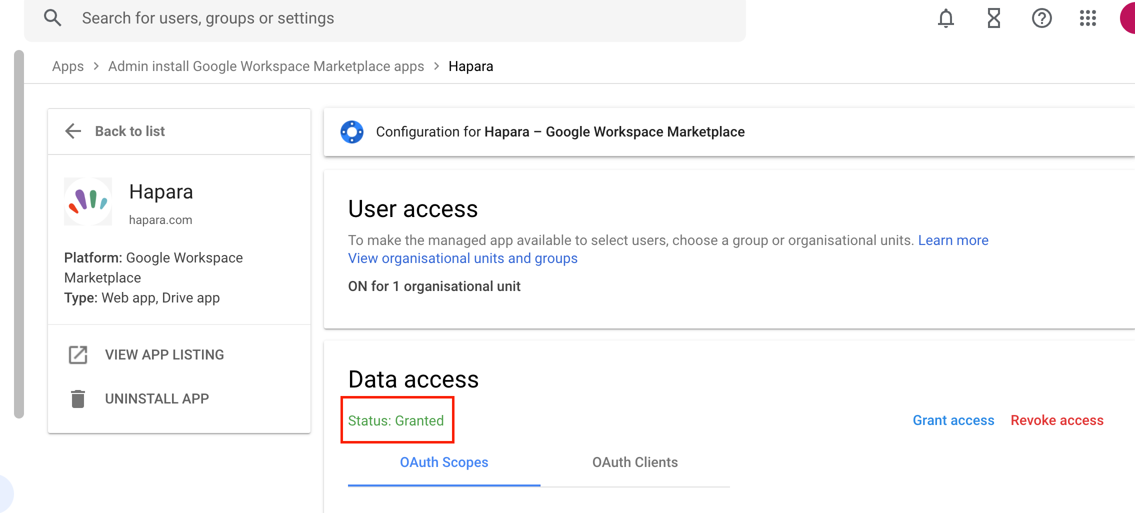Click Platform: Google Workspace Marketplace text
Screen dimensions: 1135x513
point(153,267)
